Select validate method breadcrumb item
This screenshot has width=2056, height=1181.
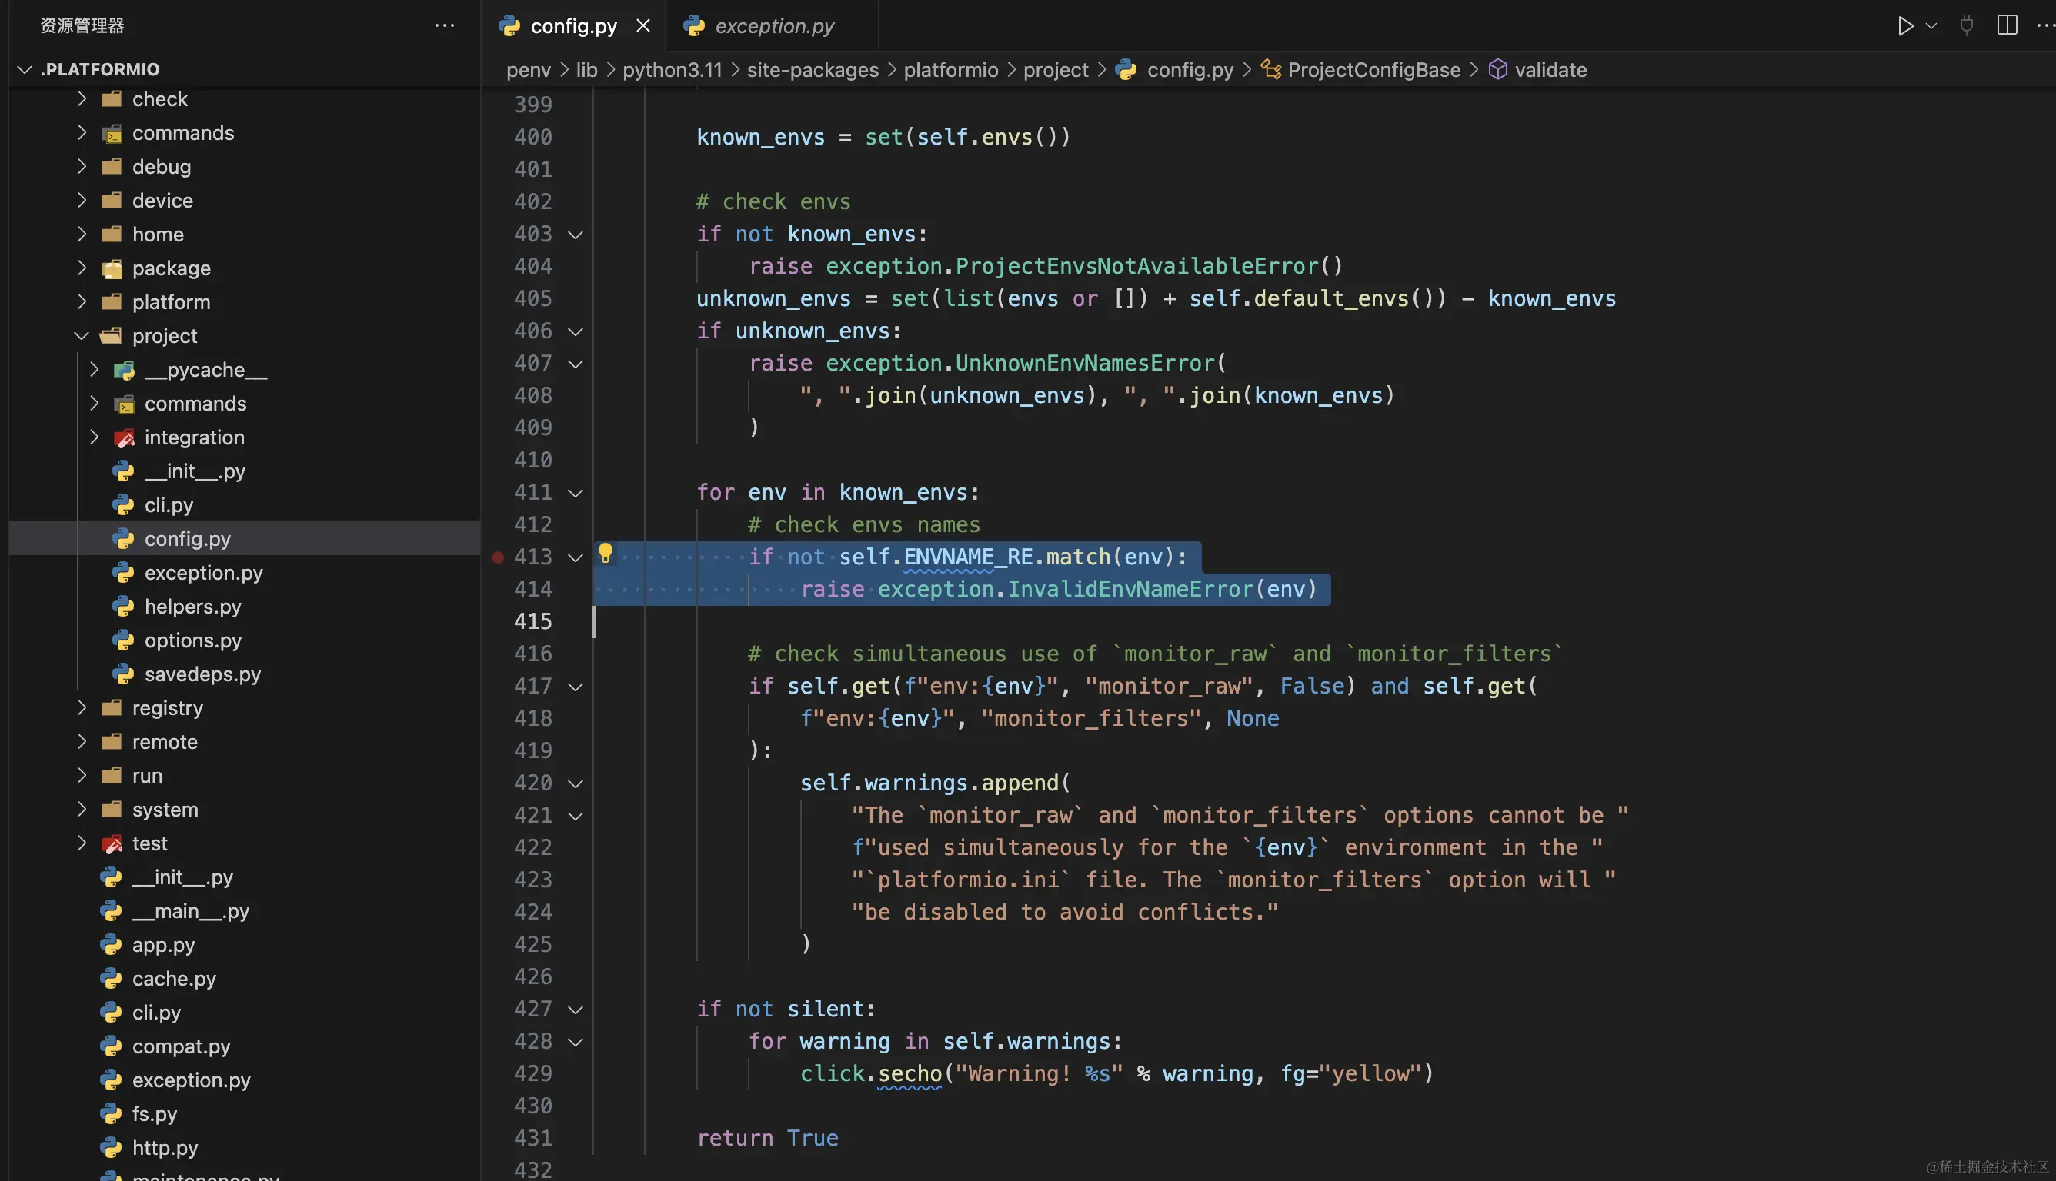pos(1550,70)
